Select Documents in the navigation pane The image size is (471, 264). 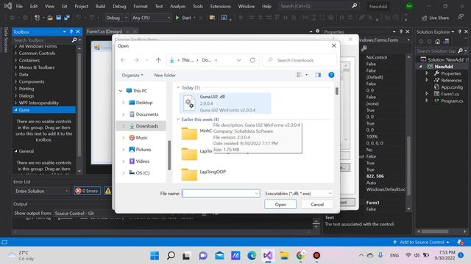click(147, 114)
